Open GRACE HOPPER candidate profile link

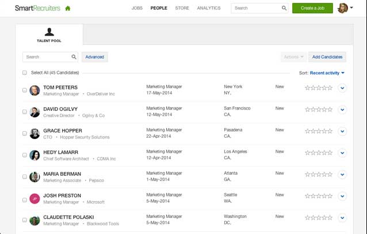(x=63, y=131)
